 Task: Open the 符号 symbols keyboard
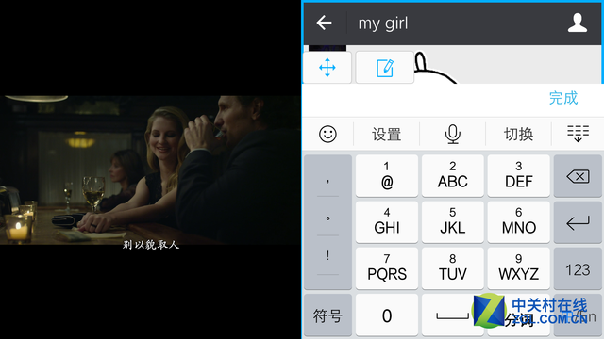[327, 315]
